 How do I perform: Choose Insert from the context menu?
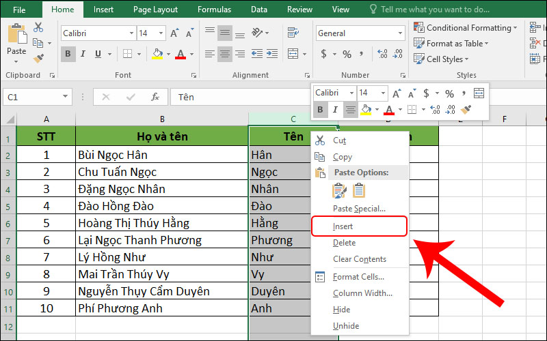(x=360, y=226)
